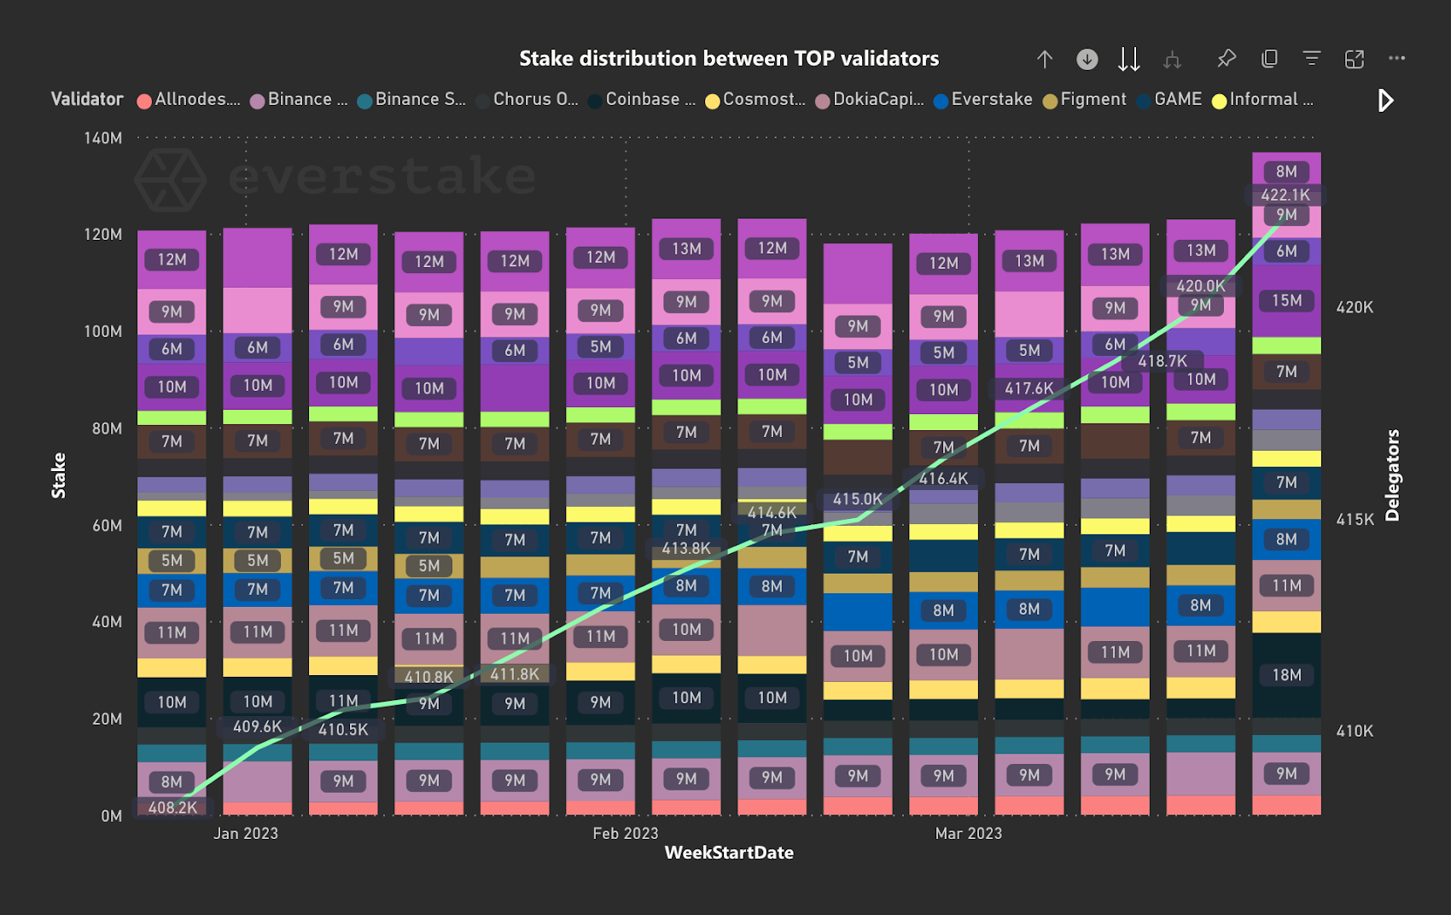The width and height of the screenshot is (1451, 915).
Task: Select the Everstake blue legend swatch
Action: tap(941, 101)
